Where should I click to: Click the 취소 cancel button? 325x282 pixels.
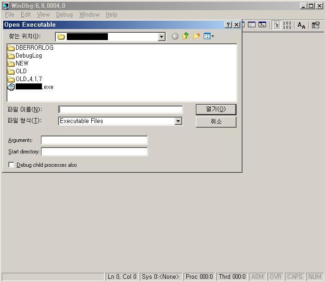216,122
